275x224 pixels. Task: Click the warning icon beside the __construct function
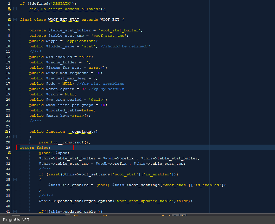pos(7,132)
